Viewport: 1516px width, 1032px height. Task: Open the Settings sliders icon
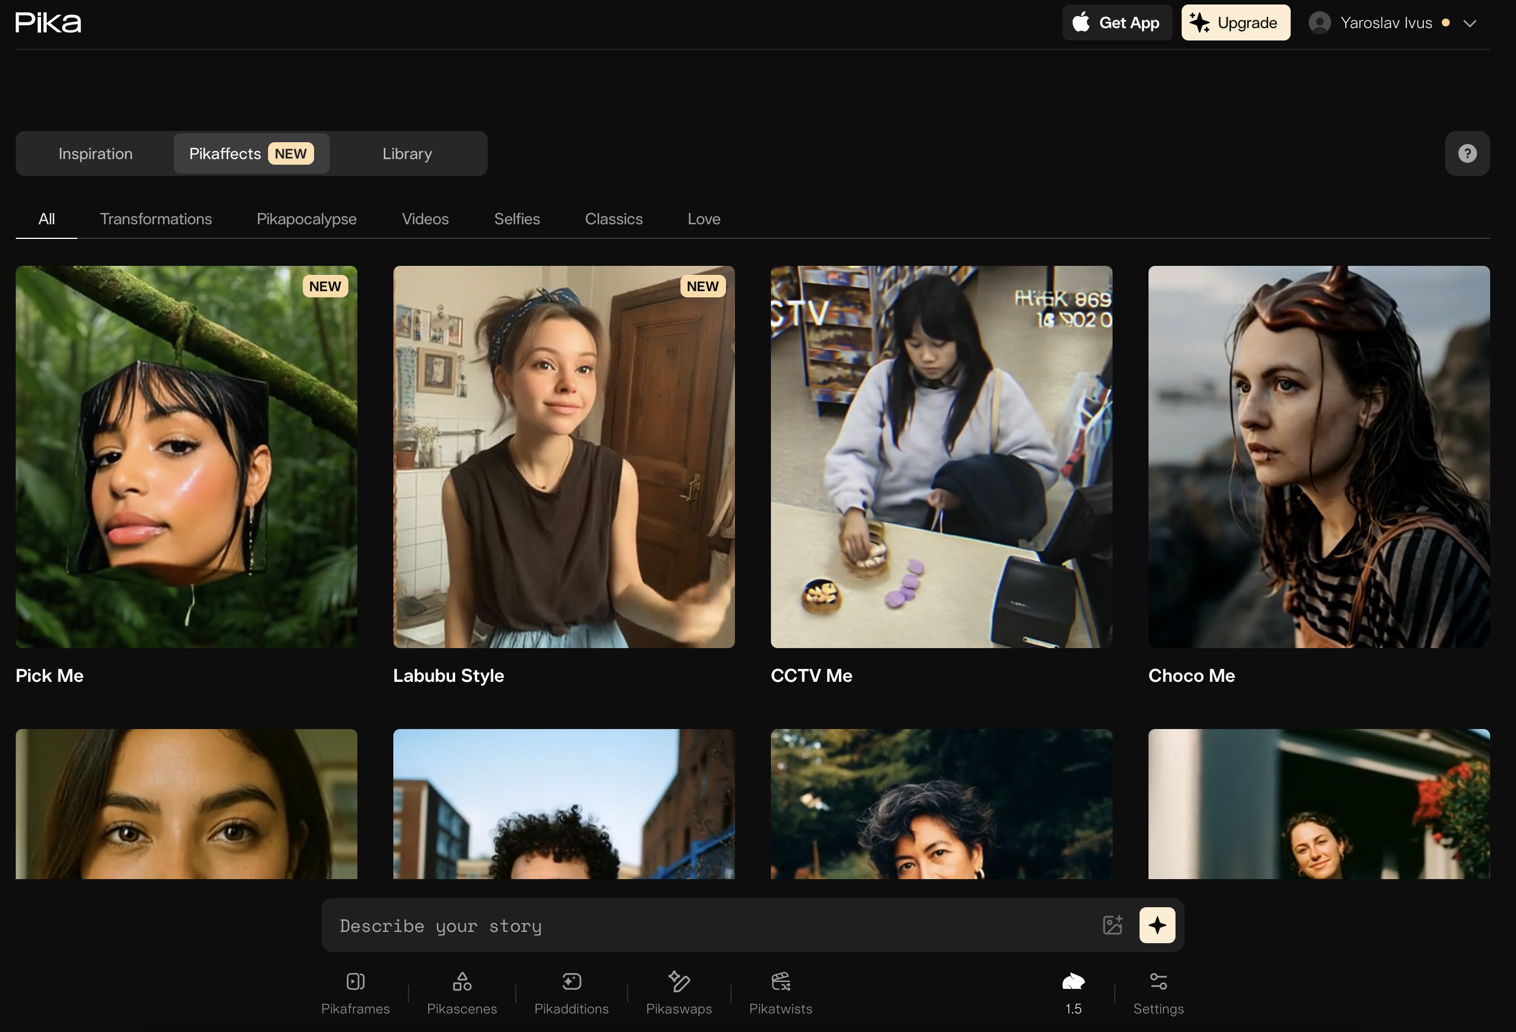click(x=1158, y=993)
